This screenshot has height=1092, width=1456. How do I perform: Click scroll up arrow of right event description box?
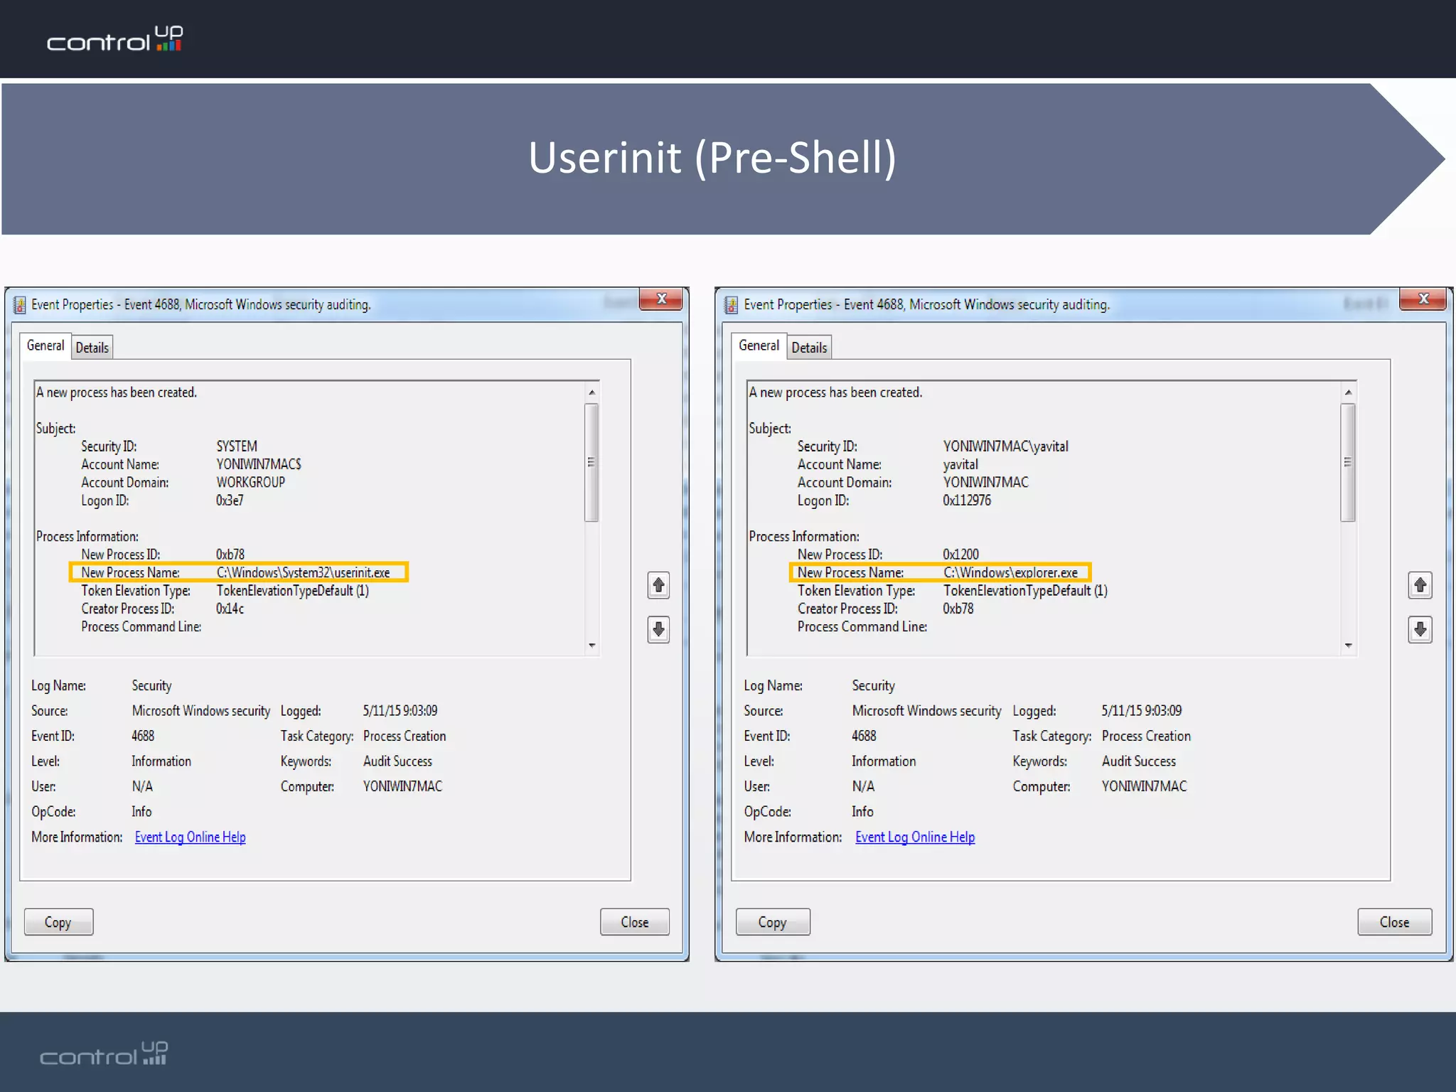click(x=1348, y=392)
